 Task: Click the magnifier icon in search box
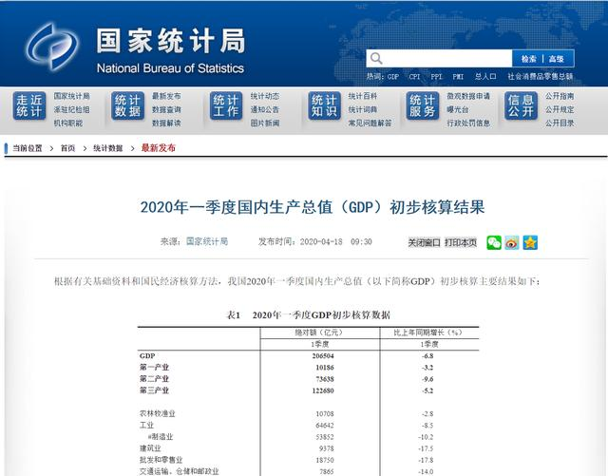[376, 59]
